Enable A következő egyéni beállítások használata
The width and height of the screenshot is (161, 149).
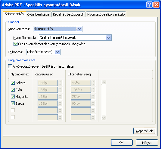click(x=10, y=66)
